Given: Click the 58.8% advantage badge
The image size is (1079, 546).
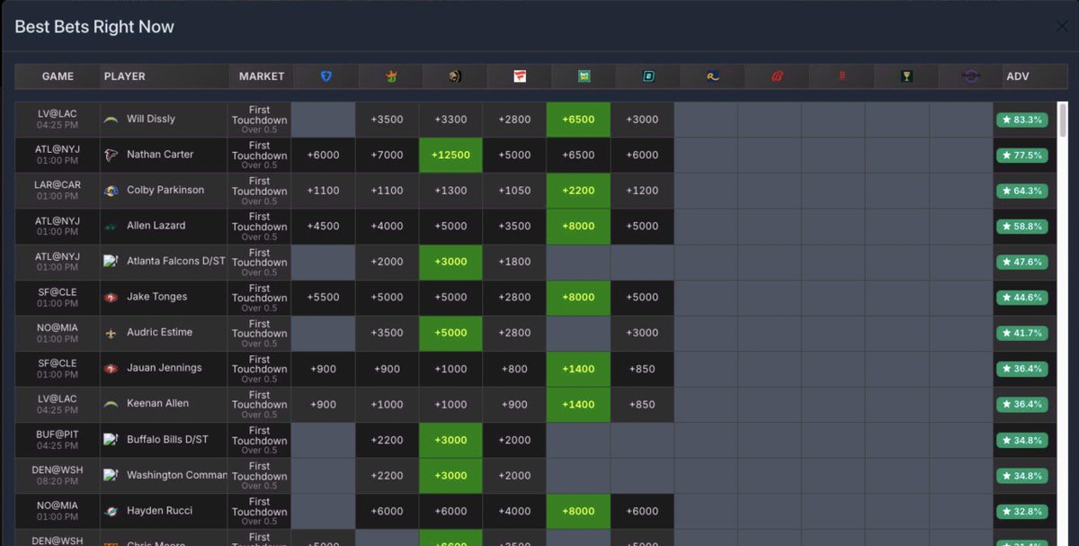Looking at the screenshot, I should [x=1021, y=227].
